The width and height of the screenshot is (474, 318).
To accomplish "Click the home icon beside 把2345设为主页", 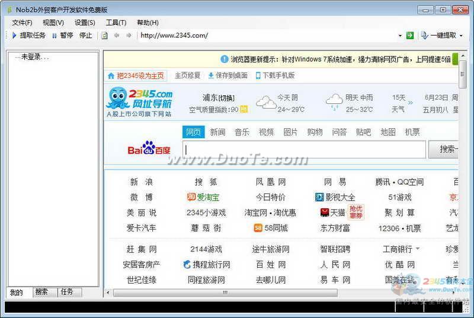I will [111, 75].
